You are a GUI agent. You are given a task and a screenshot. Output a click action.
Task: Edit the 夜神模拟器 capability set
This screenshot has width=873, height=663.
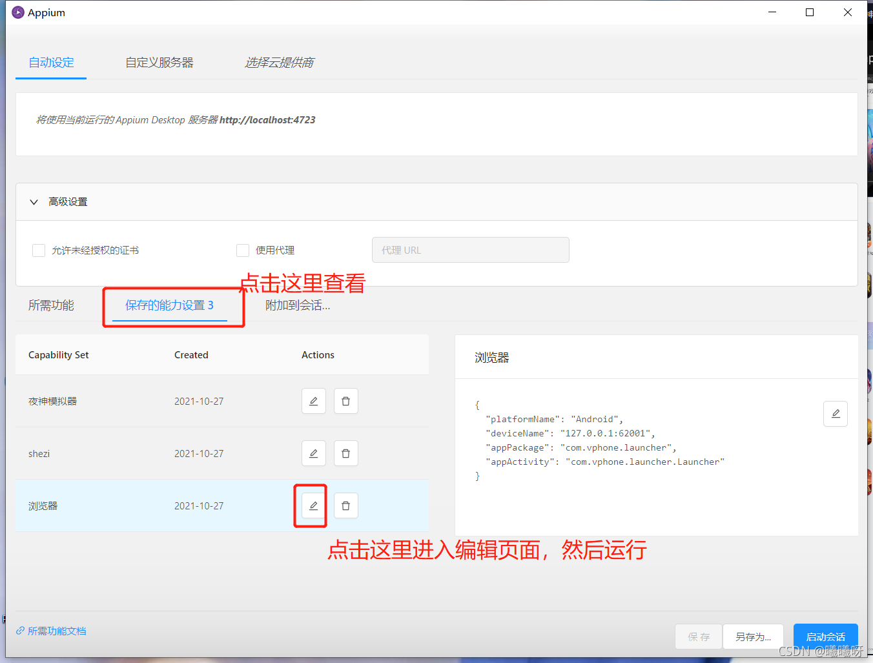[x=314, y=401]
